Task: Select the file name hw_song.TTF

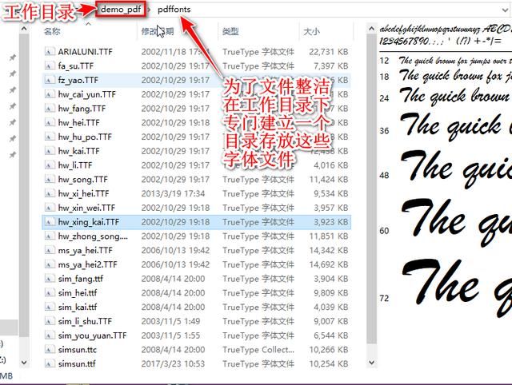Action: (x=83, y=179)
